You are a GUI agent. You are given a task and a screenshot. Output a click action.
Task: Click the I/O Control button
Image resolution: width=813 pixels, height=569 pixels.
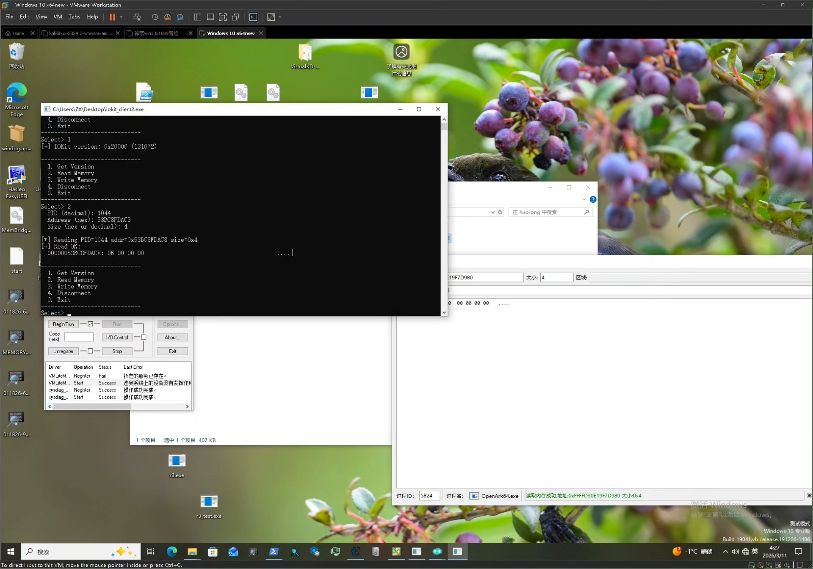point(117,337)
